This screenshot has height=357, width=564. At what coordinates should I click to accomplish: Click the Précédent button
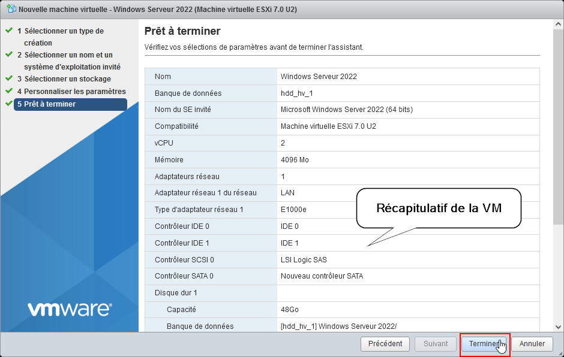tap(385, 344)
